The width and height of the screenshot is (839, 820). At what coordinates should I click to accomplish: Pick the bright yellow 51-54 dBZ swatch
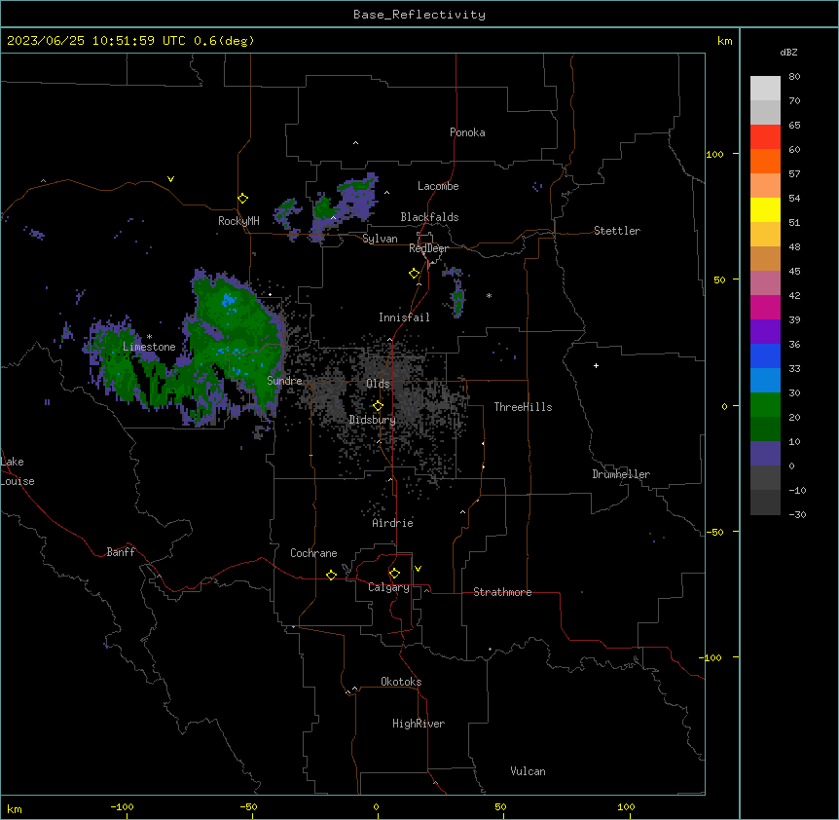(x=765, y=209)
